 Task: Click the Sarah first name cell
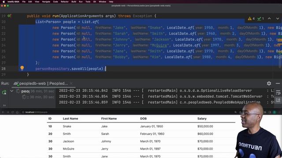[105, 134]
